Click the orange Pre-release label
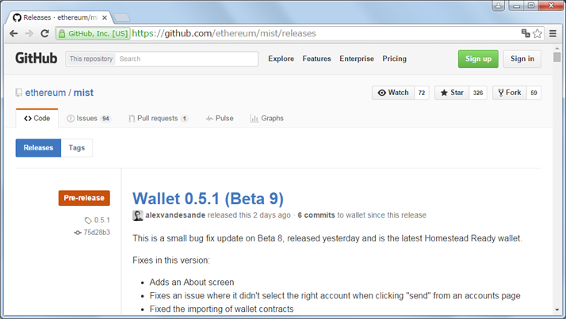Screen dimensions: 566x319 tap(84, 198)
